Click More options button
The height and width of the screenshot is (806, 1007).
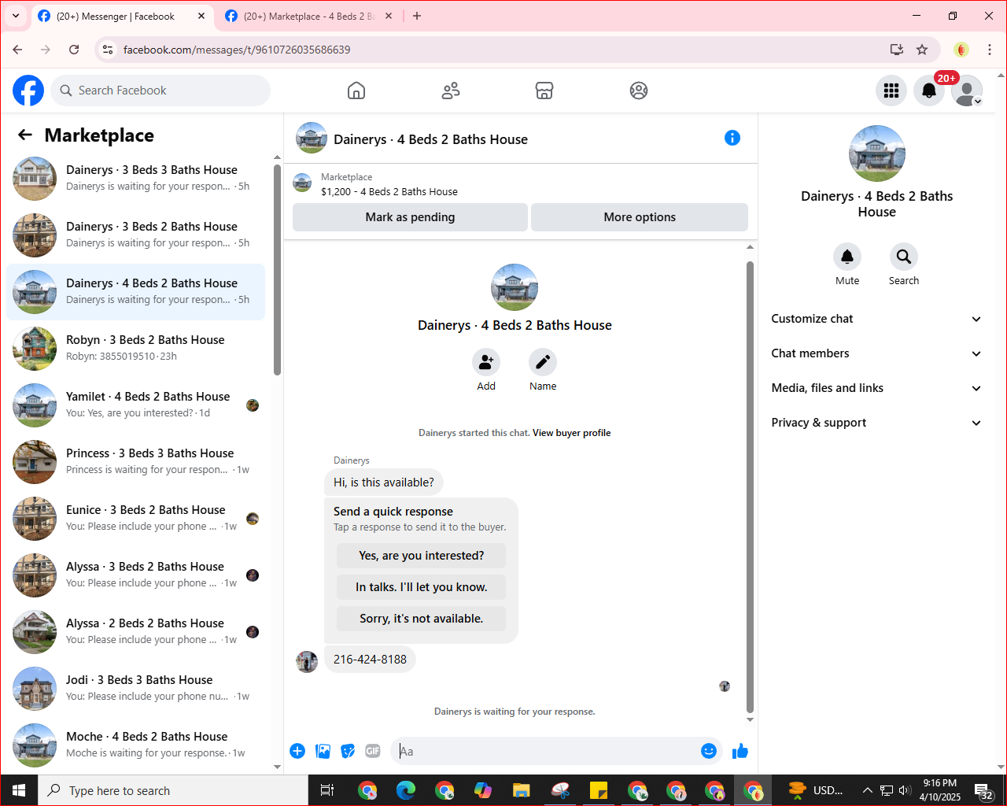pos(640,217)
